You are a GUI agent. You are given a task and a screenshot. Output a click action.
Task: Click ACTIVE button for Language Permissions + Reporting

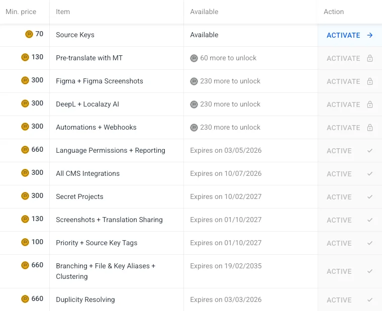coord(339,151)
